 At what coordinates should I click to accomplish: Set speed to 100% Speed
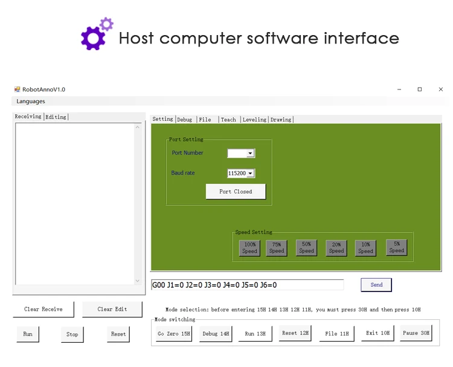tap(249, 248)
